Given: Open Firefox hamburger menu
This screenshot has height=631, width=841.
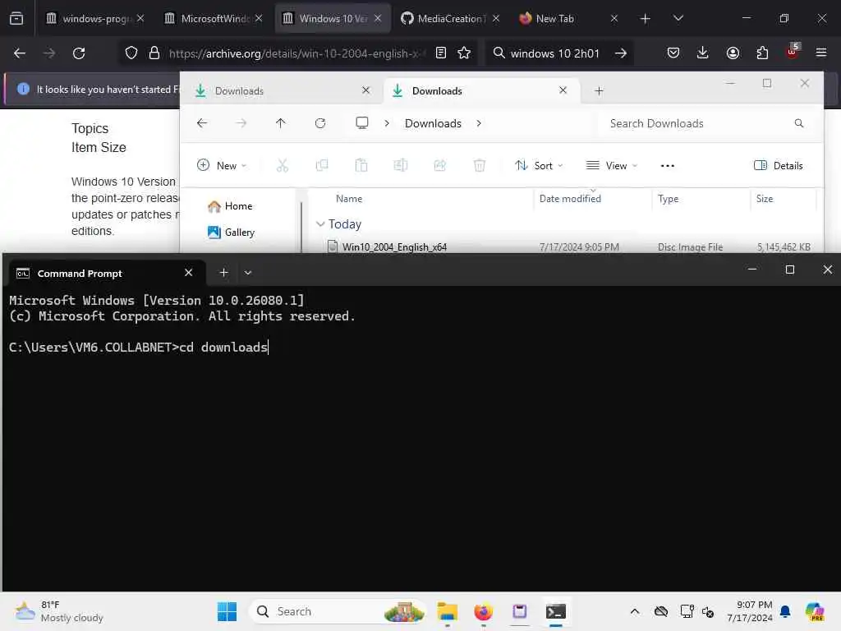Looking at the screenshot, I should (x=821, y=53).
